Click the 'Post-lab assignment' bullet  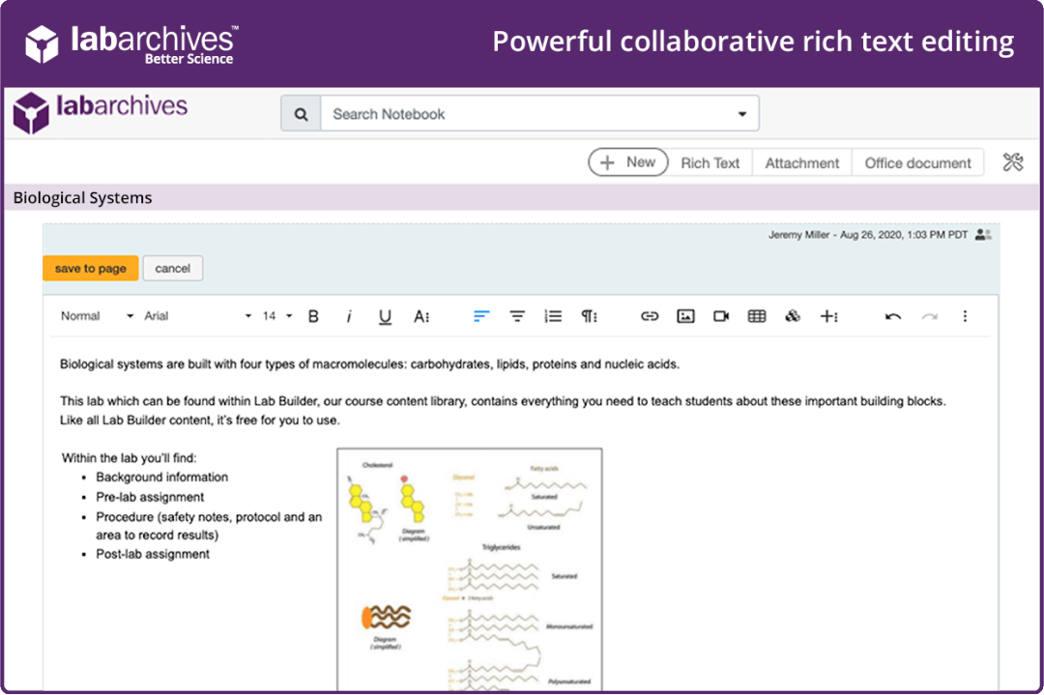point(153,555)
